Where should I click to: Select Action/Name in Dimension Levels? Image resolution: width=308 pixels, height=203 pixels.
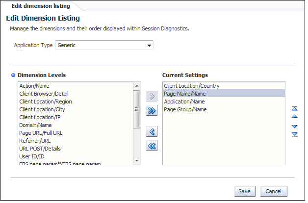pyautogui.click(x=34, y=86)
